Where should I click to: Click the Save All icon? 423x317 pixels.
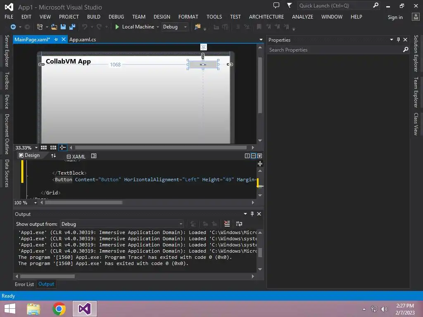(x=72, y=27)
